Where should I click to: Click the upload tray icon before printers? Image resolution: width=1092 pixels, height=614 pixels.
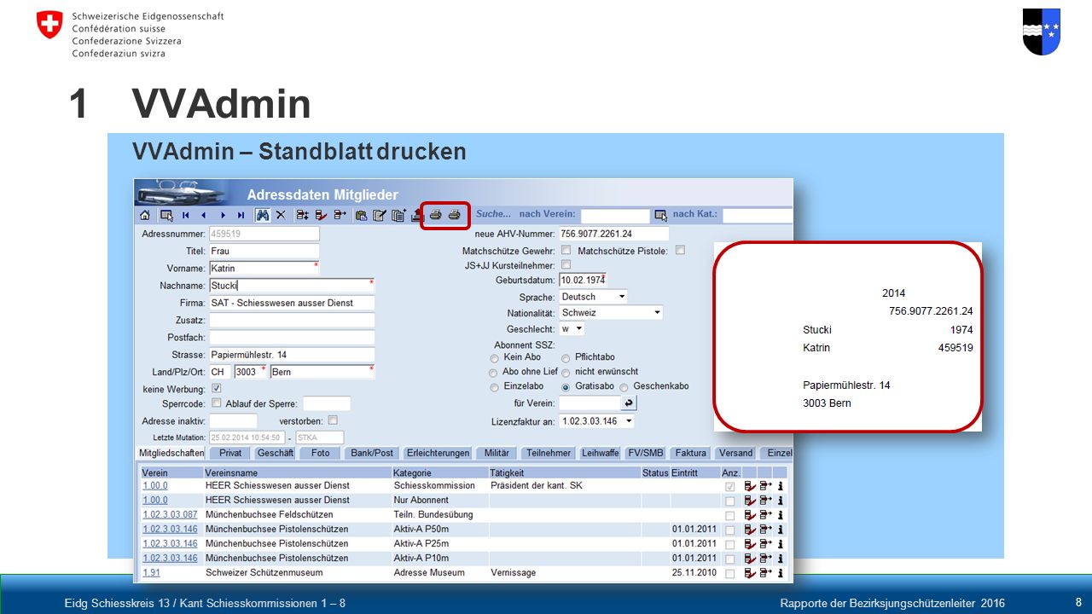click(416, 215)
